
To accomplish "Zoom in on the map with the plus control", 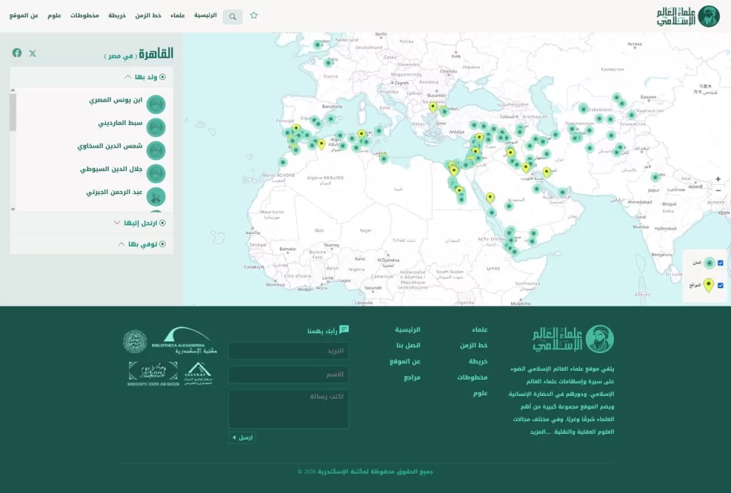I will point(718,178).
